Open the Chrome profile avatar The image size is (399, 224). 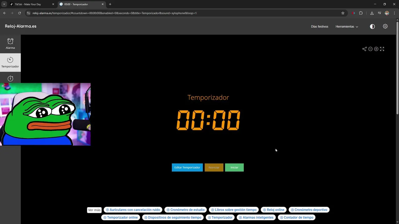coord(387,13)
